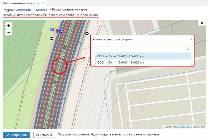
Task: Click the lower manhole symbol on the median
Action: coord(55,82)
